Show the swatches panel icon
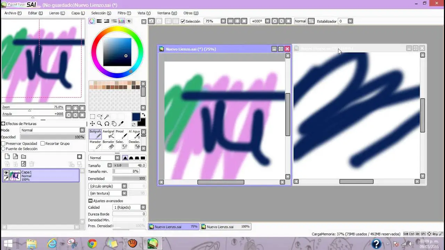 [122, 21]
